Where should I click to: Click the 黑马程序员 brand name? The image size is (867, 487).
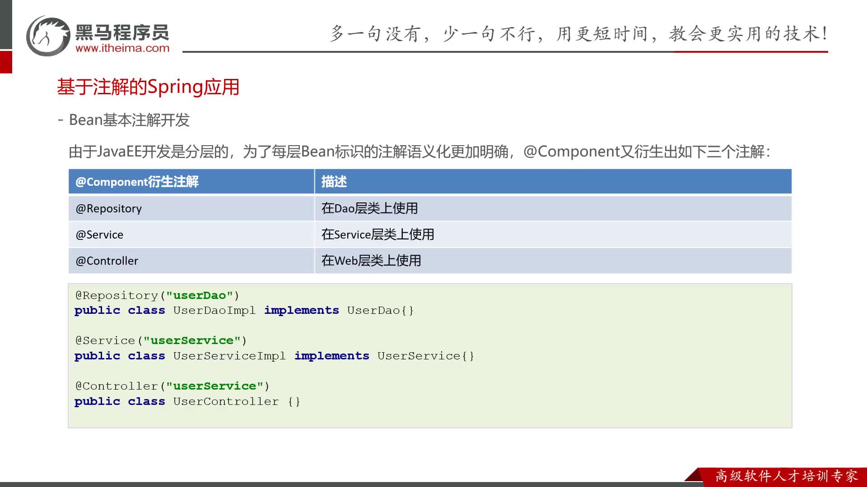click(x=122, y=32)
